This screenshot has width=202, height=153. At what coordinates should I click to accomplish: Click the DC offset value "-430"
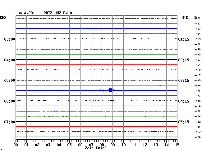pos(197,44)
